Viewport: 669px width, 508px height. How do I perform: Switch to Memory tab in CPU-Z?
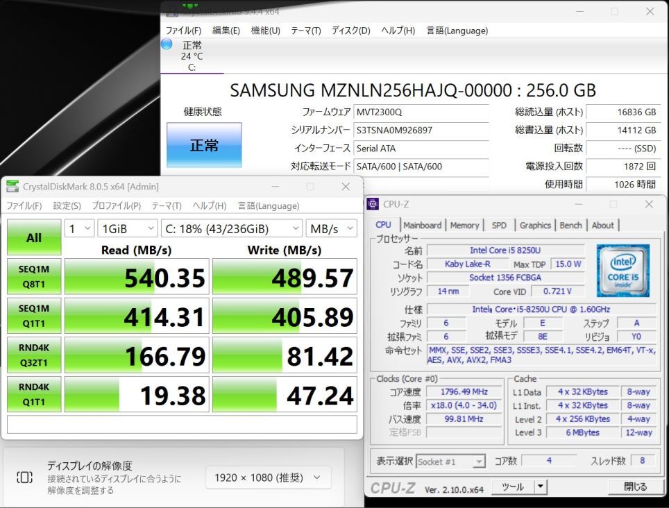tap(465, 226)
